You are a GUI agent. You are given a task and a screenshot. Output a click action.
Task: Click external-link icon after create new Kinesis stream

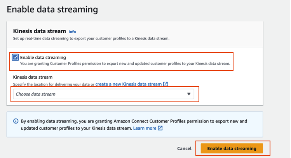(166, 84)
